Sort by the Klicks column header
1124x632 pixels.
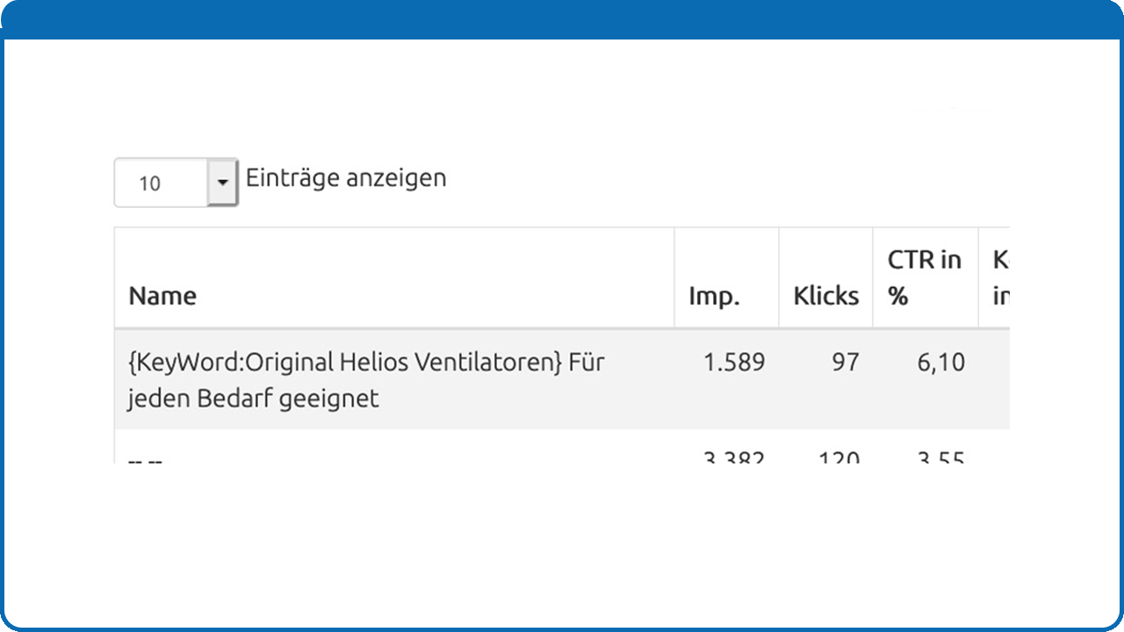click(x=825, y=277)
